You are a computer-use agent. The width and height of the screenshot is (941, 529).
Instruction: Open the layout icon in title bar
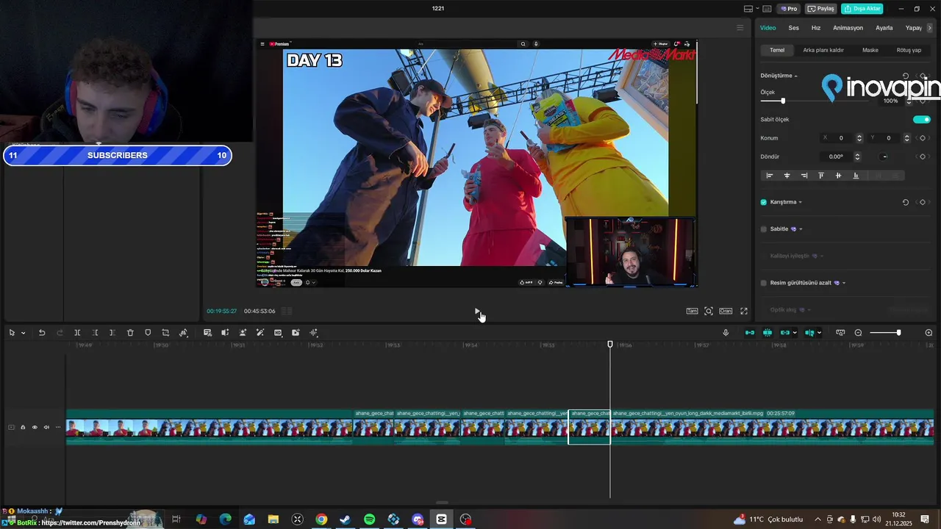click(x=748, y=9)
